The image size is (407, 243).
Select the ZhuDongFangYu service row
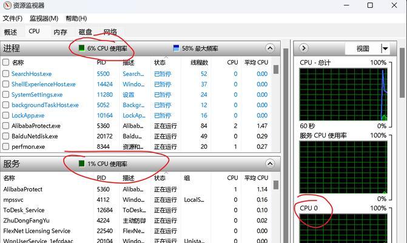(137, 221)
